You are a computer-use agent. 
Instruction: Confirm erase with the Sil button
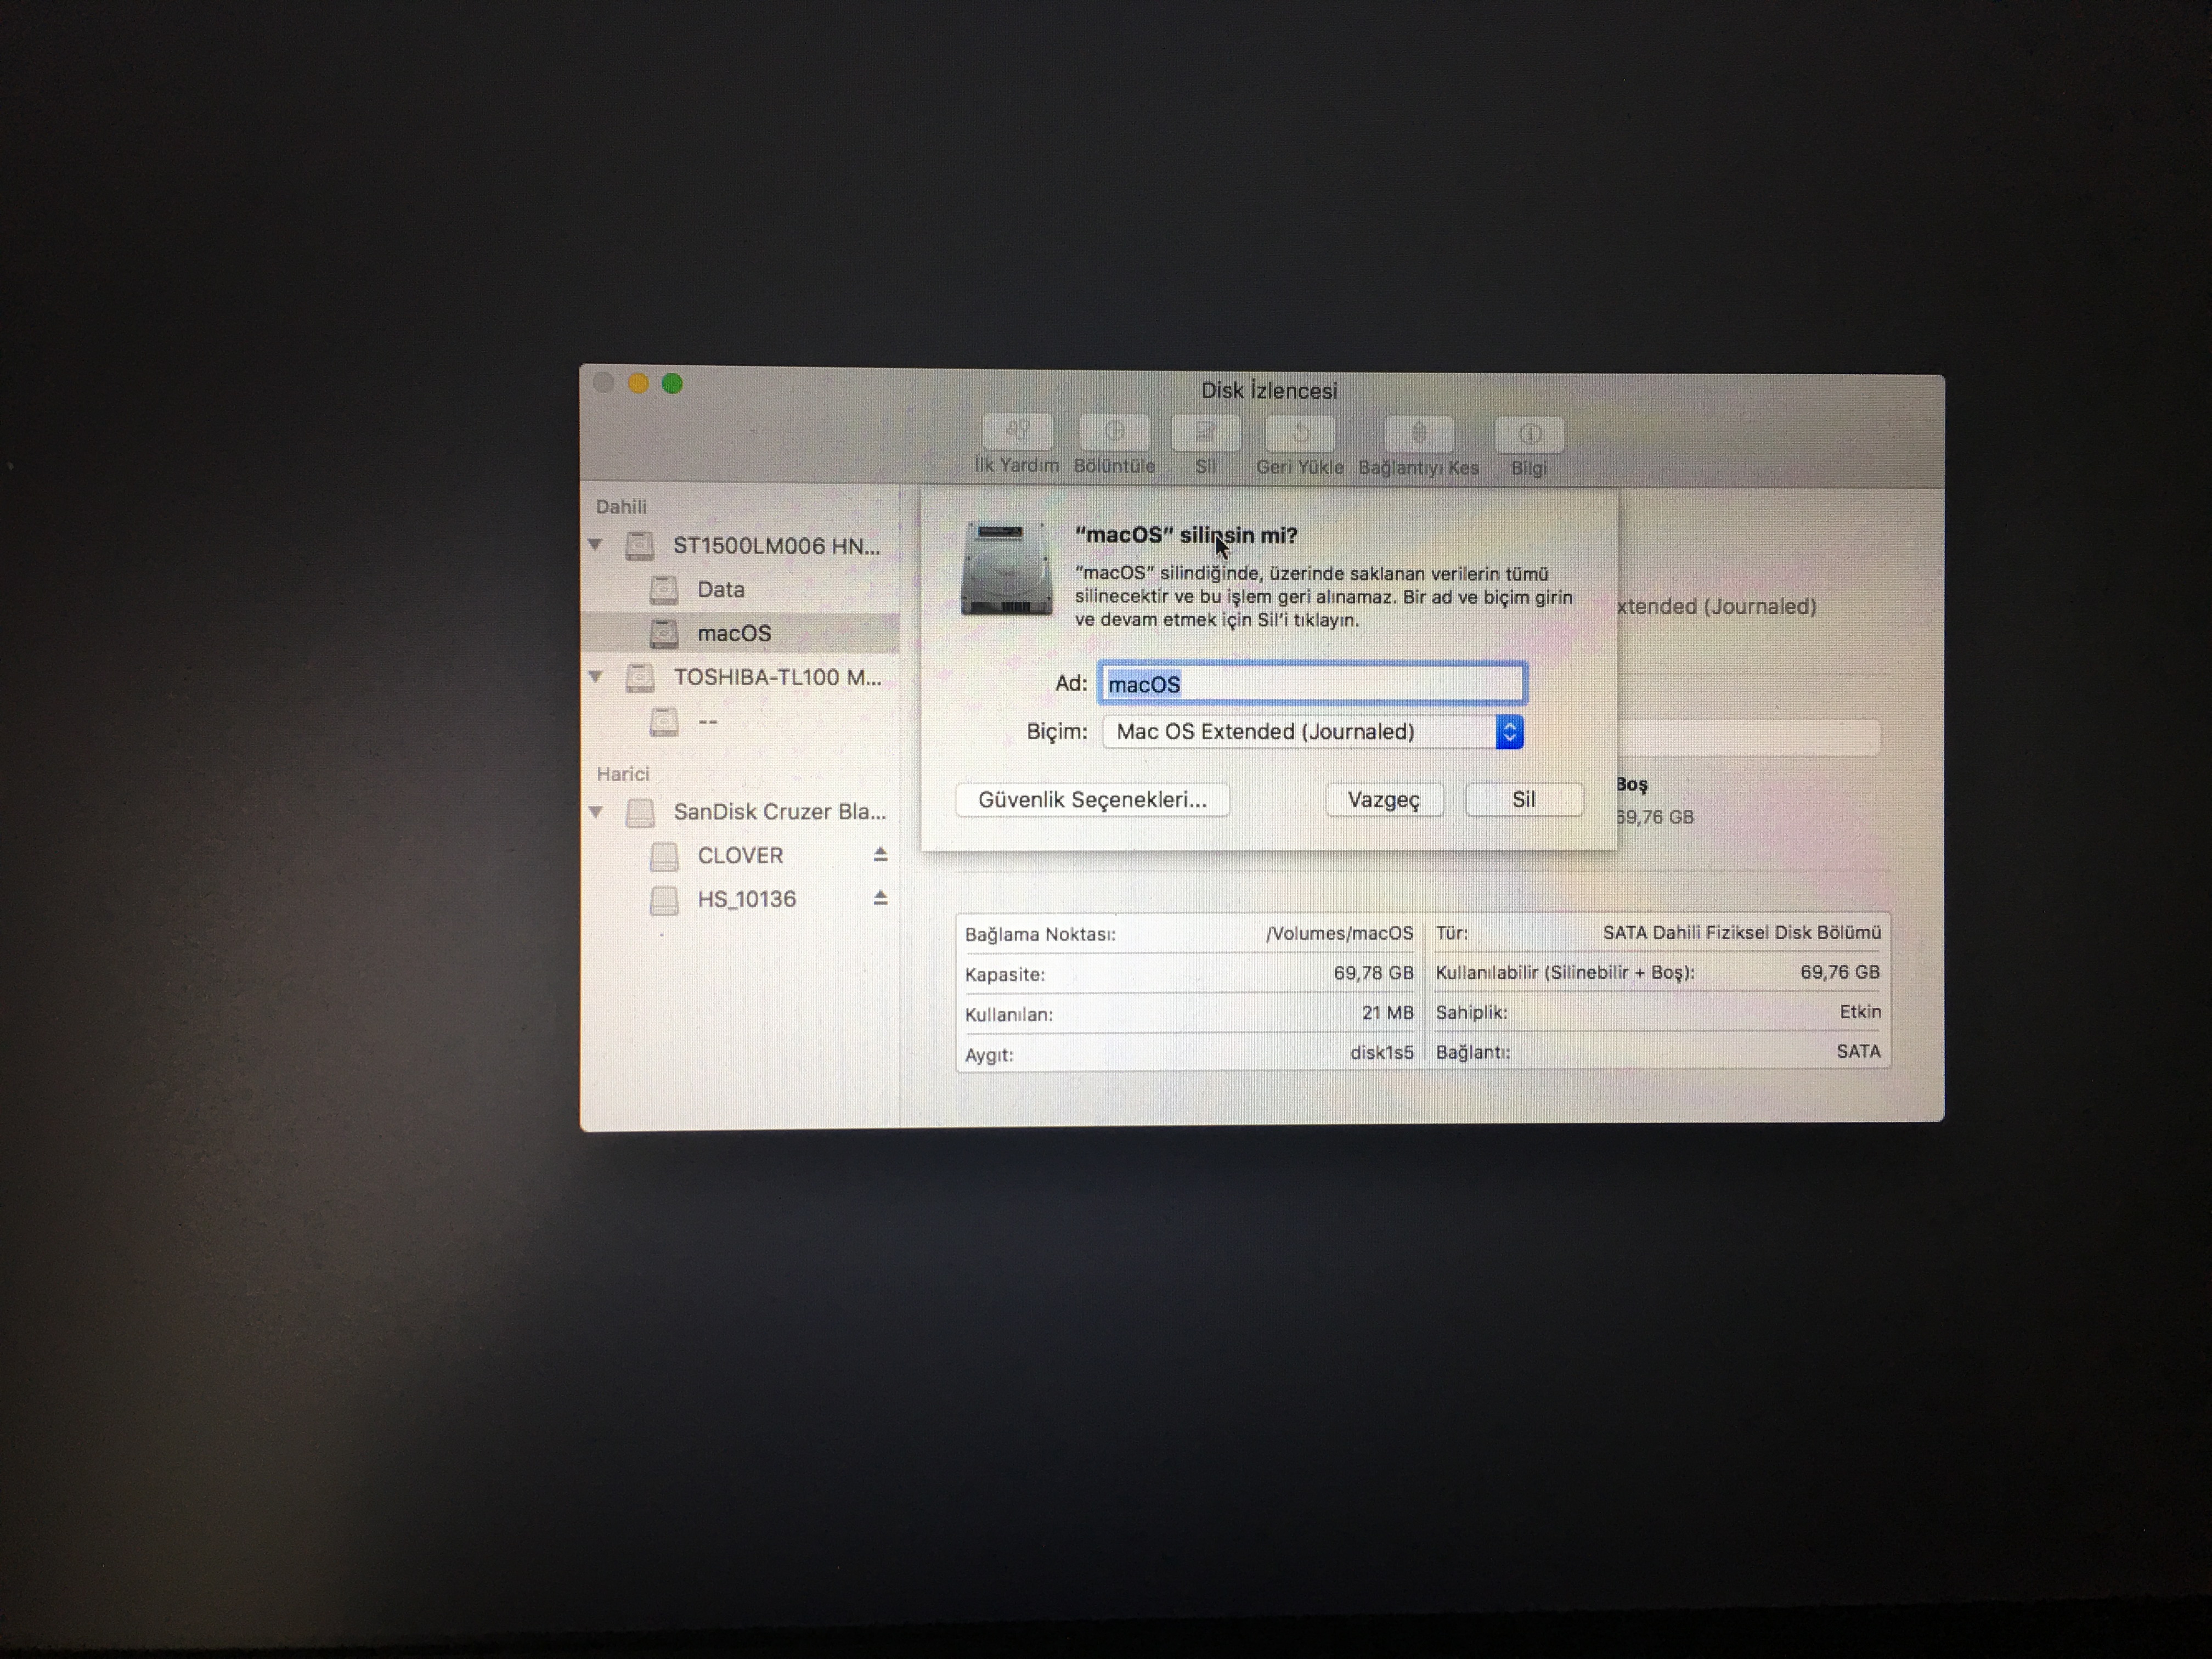pos(1523,800)
